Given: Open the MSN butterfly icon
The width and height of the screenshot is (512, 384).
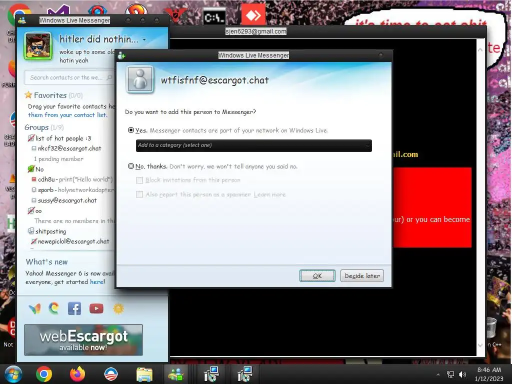Looking at the screenshot, I should coord(34,308).
